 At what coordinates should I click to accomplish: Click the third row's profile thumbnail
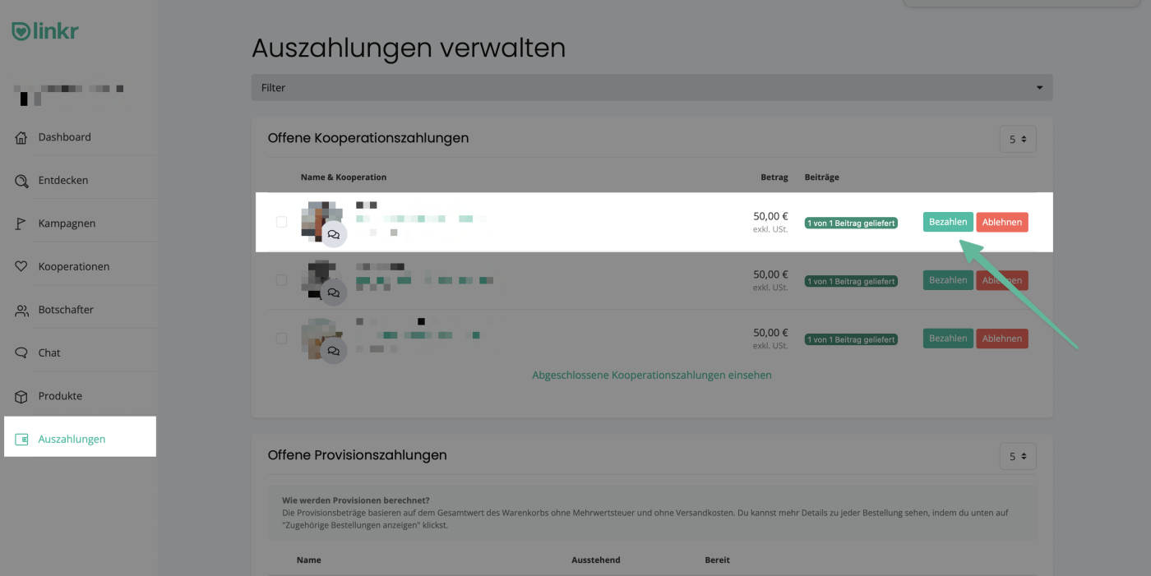coord(317,333)
